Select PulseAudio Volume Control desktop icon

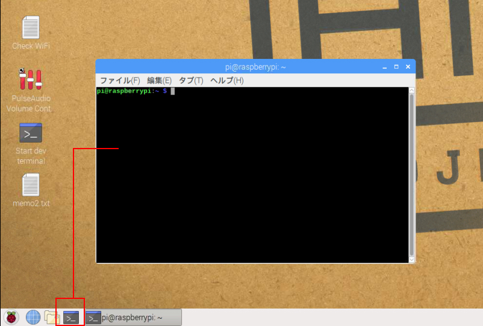click(30, 90)
